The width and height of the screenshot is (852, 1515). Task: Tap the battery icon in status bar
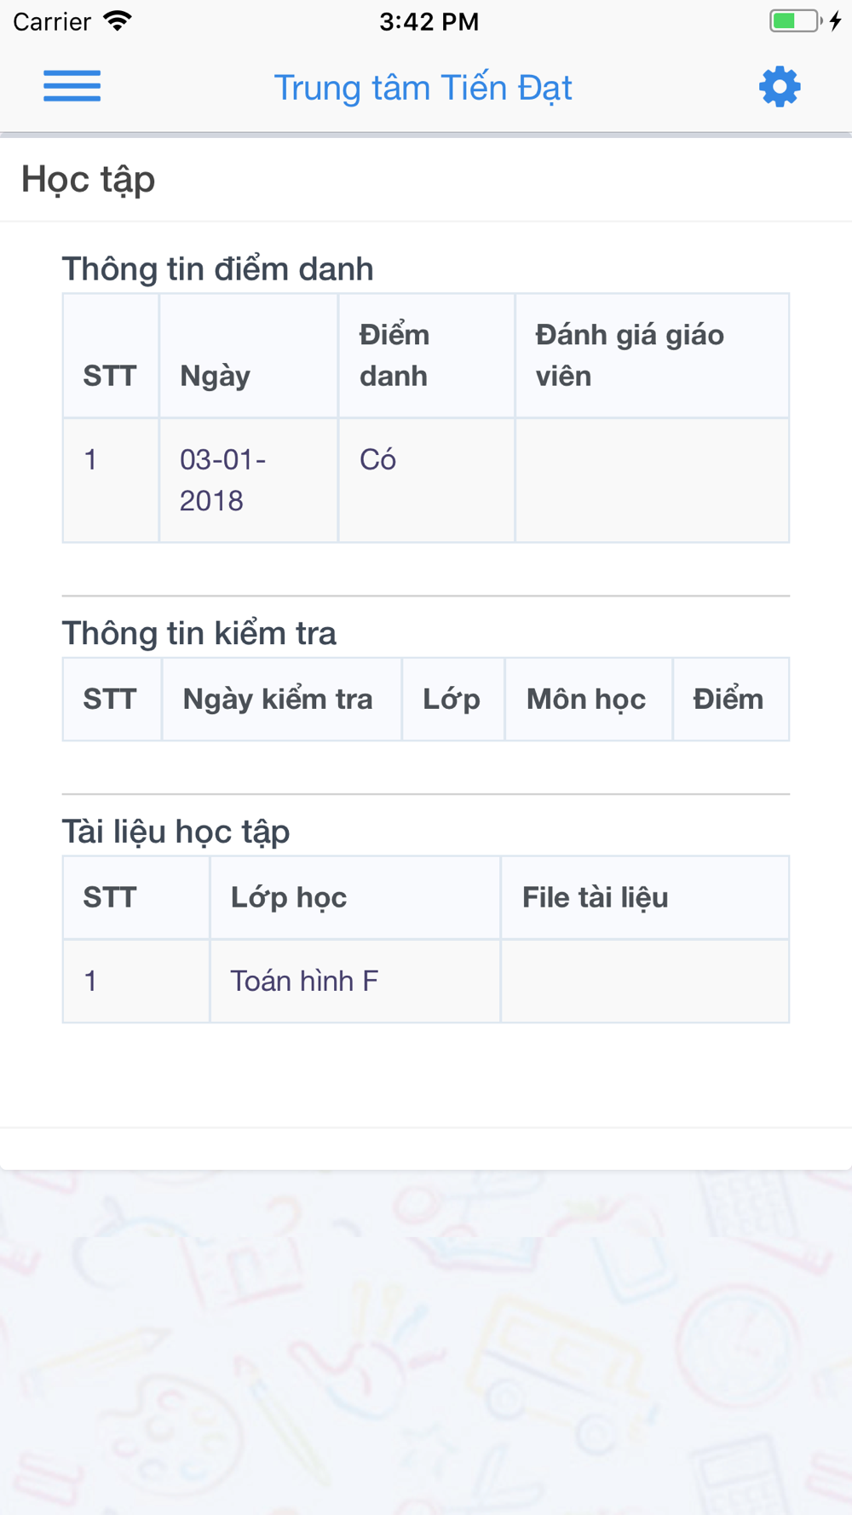coord(797,21)
